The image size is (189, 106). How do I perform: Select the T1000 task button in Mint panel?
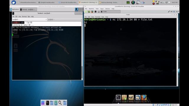tap(110, 12)
